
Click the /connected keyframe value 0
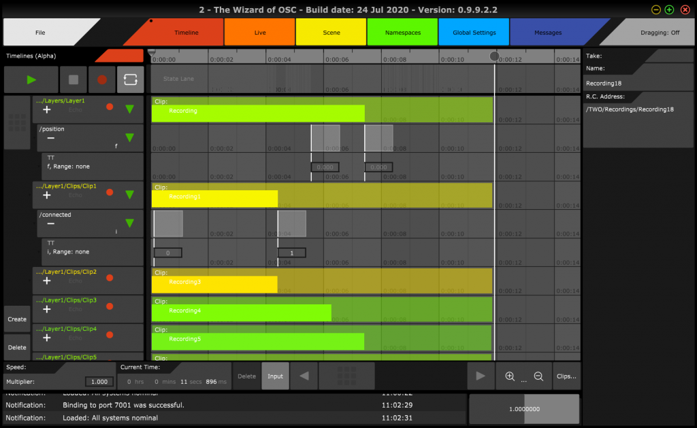coord(167,253)
